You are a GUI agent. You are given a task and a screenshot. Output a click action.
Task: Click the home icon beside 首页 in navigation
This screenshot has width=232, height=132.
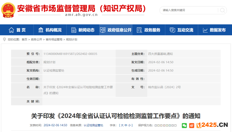pos(11,30)
